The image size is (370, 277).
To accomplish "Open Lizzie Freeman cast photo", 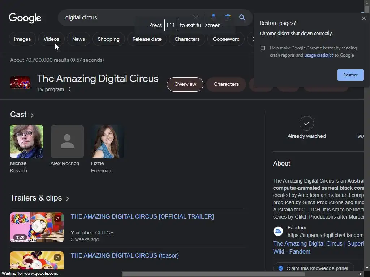I will click(x=107, y=141).
